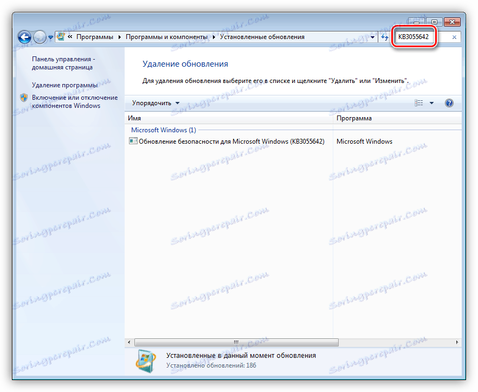This screenshot has height=392, width=478.
Task: Click the Удаление обновления heading
Action: (x=185, y=64)
